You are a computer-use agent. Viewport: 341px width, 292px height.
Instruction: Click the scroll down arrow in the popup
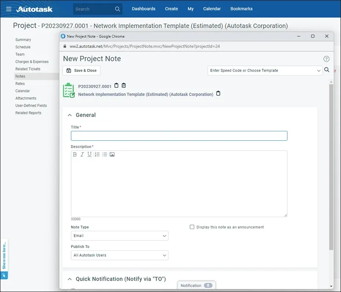(331, 286)
